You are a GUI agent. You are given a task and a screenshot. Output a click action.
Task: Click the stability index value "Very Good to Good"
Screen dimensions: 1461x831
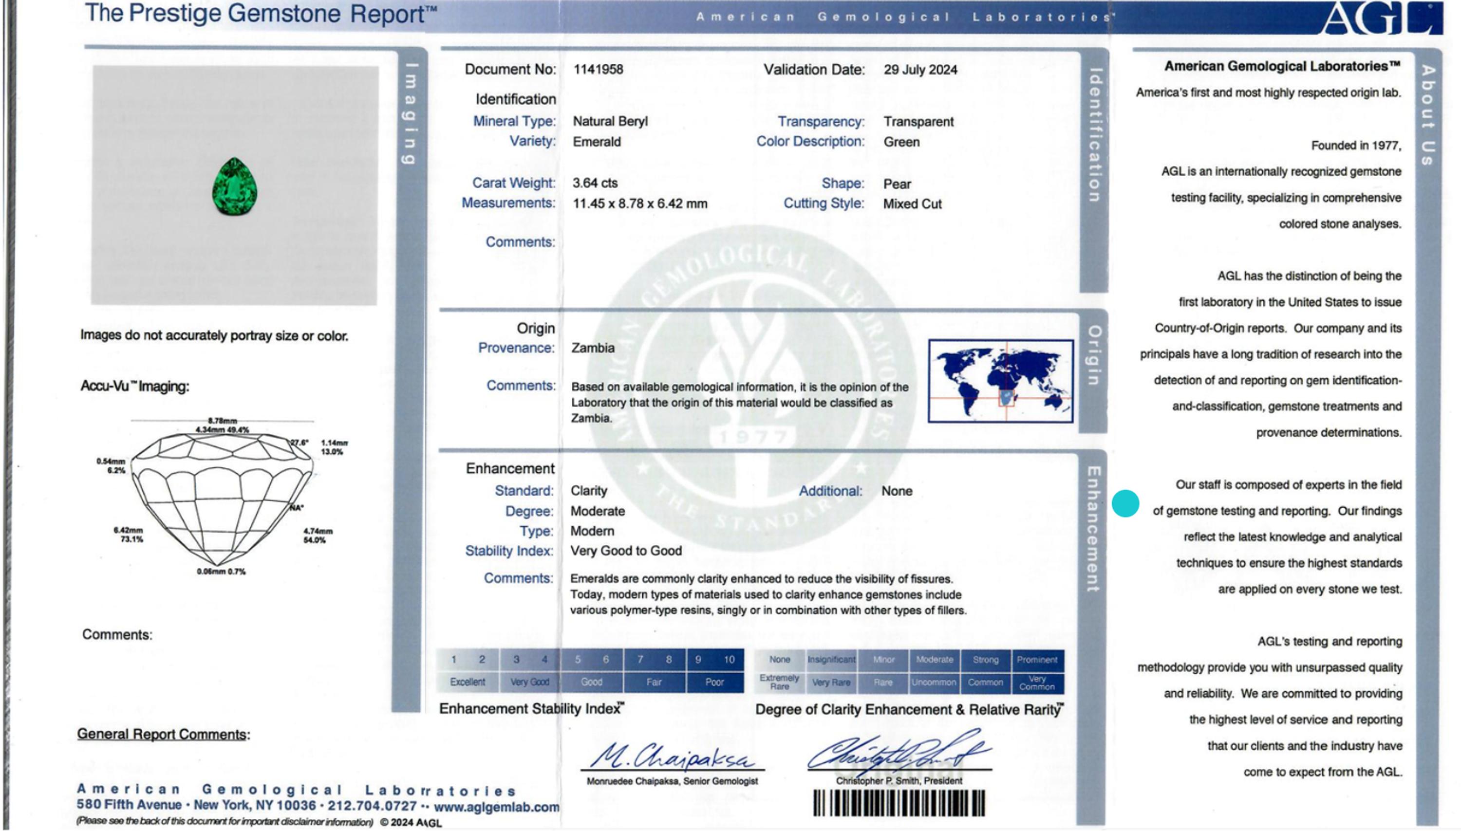pos(626,552)
